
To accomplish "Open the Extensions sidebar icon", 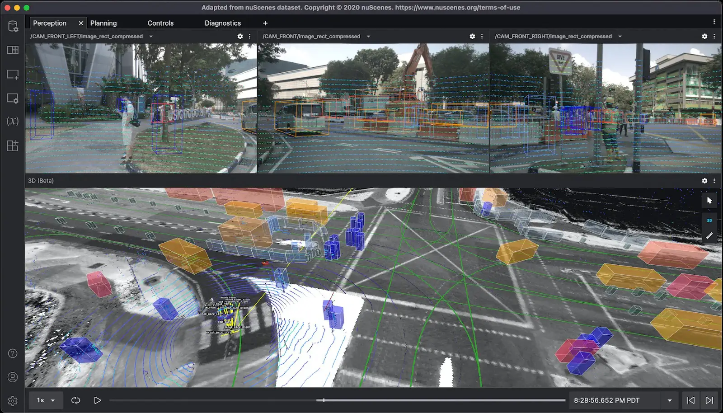I will (13, 145).
